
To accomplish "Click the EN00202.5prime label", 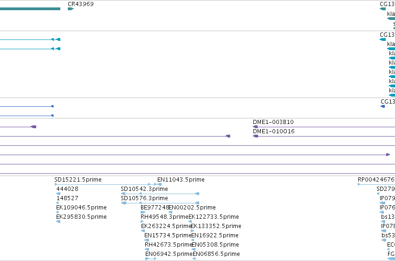I will tap(192, 208).
